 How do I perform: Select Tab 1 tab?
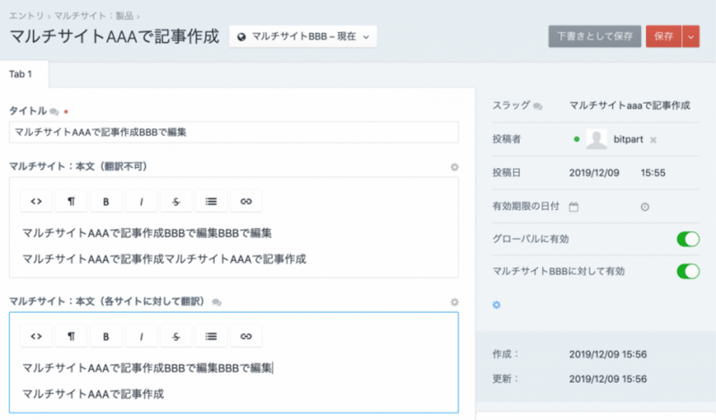pyautogui.click(x=21, y=73)
